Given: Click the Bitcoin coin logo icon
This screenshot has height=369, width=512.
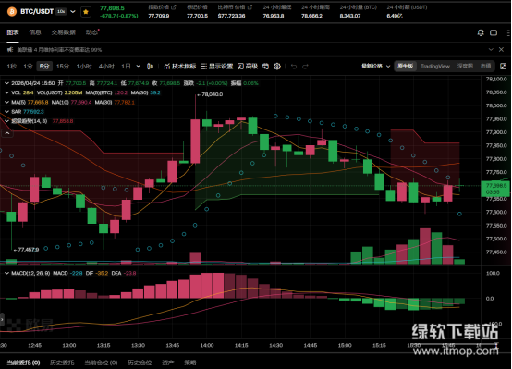Looking at the screenshot, I should coord(12,12).
